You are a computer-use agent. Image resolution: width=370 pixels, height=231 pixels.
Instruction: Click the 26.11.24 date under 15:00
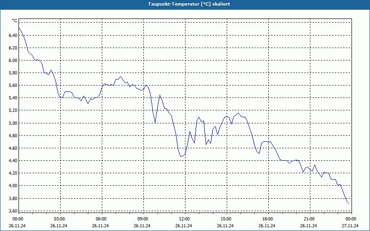(225, 226)
